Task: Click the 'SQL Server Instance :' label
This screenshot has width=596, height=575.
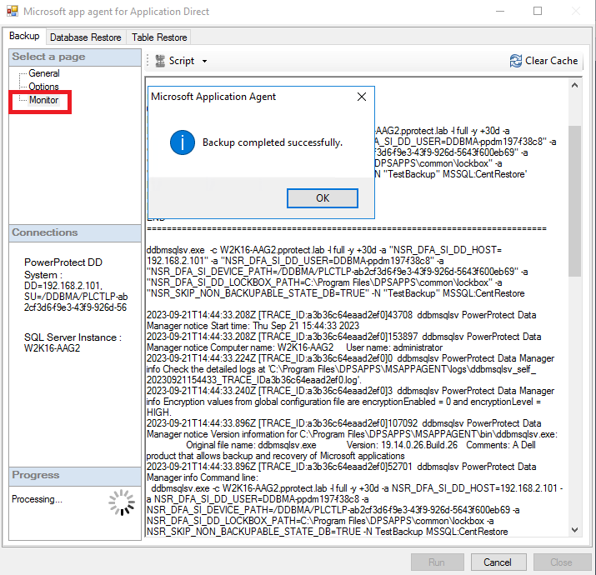Action: (x=73, y=337)
